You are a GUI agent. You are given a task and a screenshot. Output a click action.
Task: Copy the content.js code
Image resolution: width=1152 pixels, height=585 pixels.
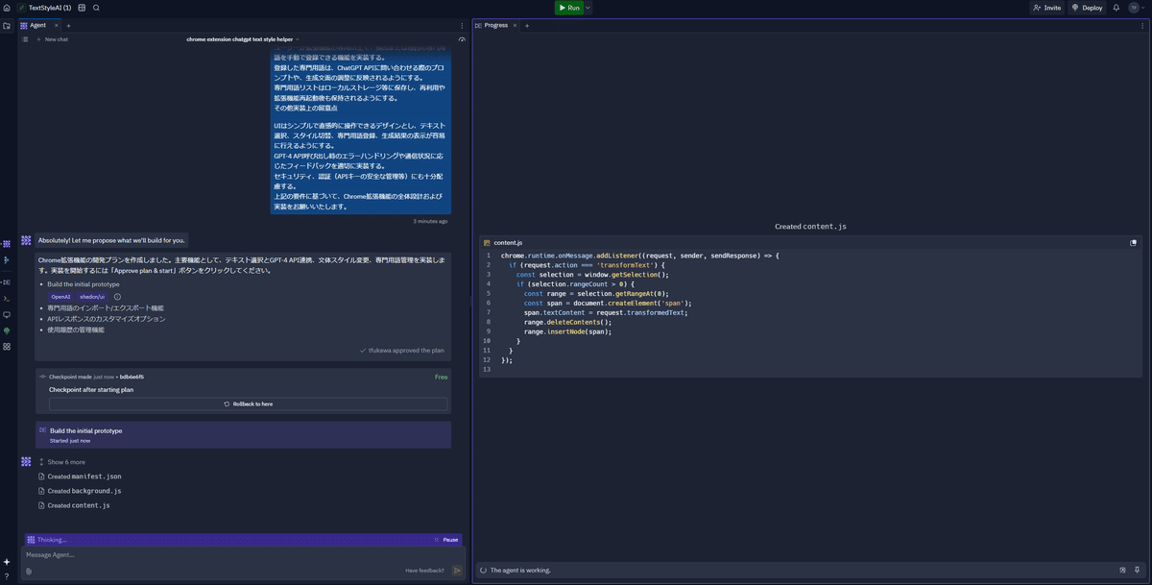pos(1134,243)
